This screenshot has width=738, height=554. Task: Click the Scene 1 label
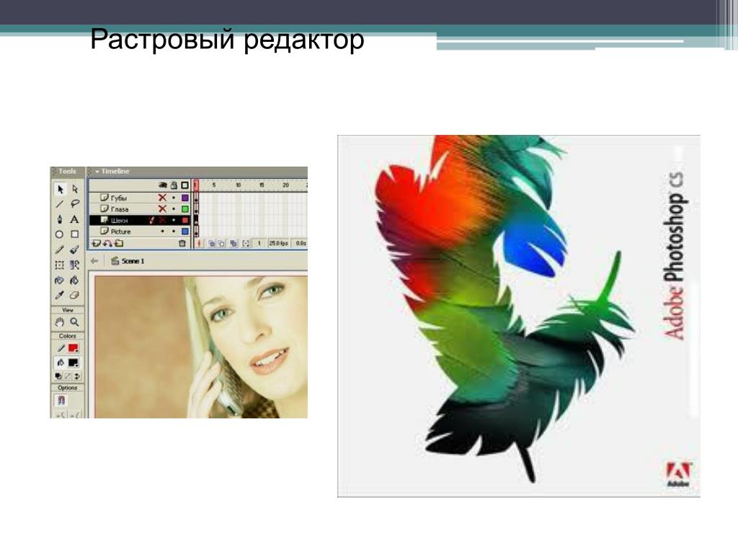133,261
